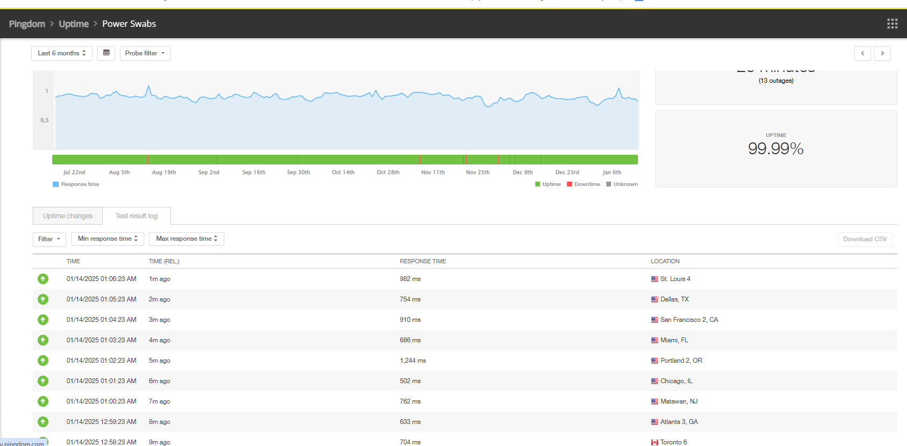This screenshot has height=446, width=907.
Task: Click the up status icon for Dallas, TX
Action: point(43,299)
